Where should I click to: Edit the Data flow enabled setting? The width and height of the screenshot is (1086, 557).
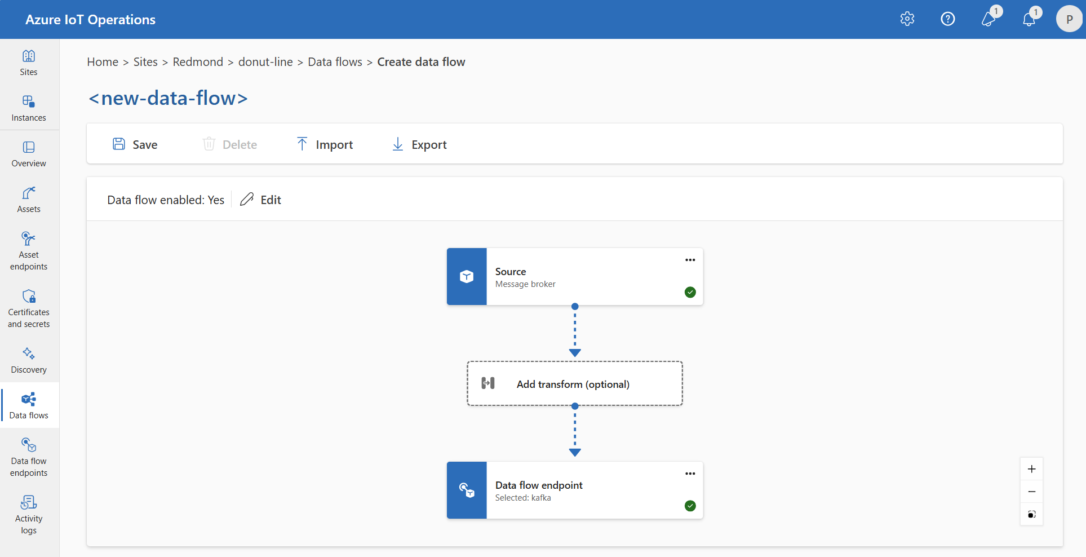tap(260, 199)
